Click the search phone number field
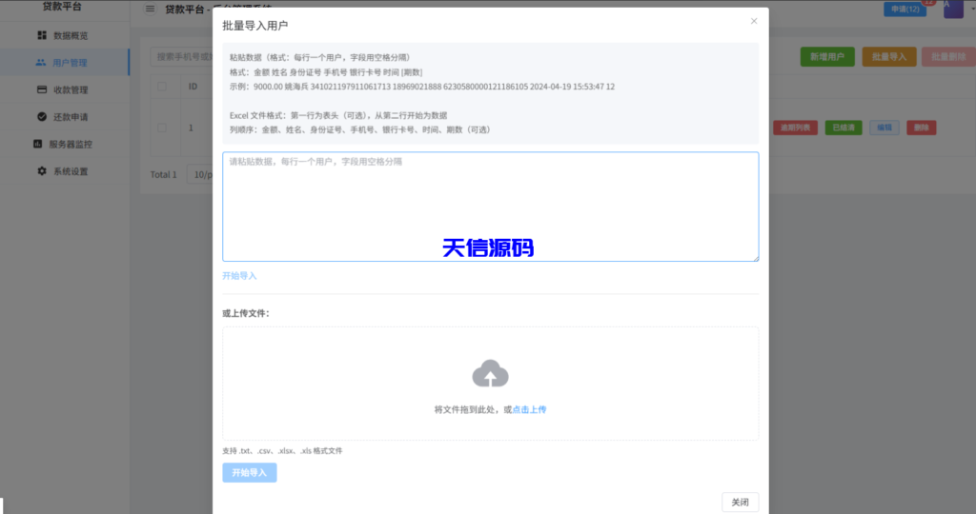The width and height of the screenshot is (976, 514). 181,56
